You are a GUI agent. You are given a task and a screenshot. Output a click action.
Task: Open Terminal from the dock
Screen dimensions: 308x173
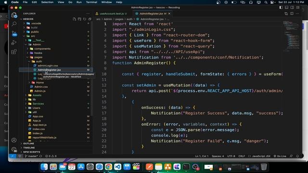186,167
